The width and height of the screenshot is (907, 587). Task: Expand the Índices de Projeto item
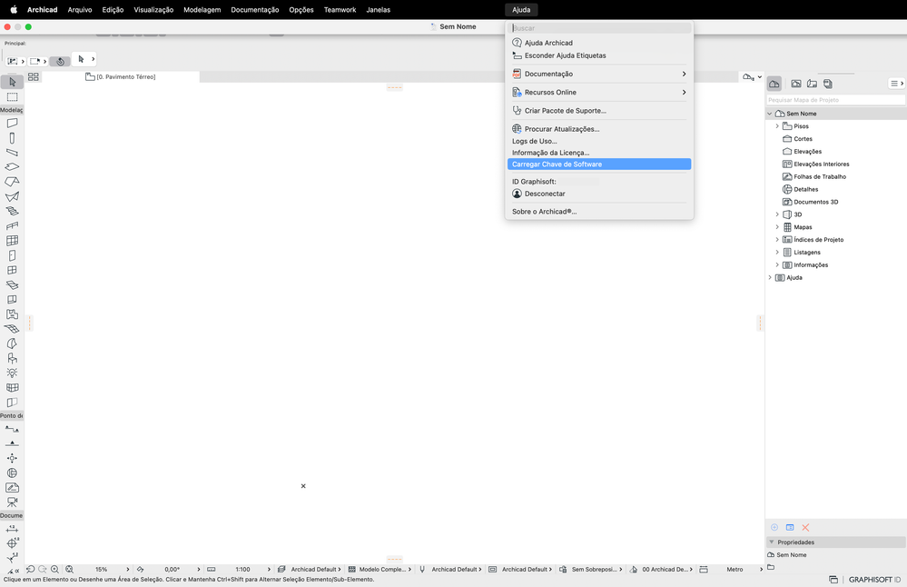pyautogui.click(x=777, y=240)
